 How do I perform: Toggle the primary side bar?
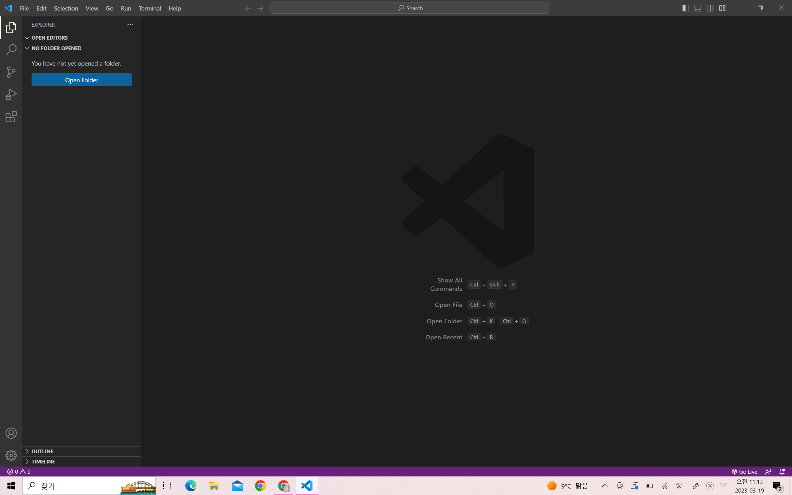coord(686,8)
